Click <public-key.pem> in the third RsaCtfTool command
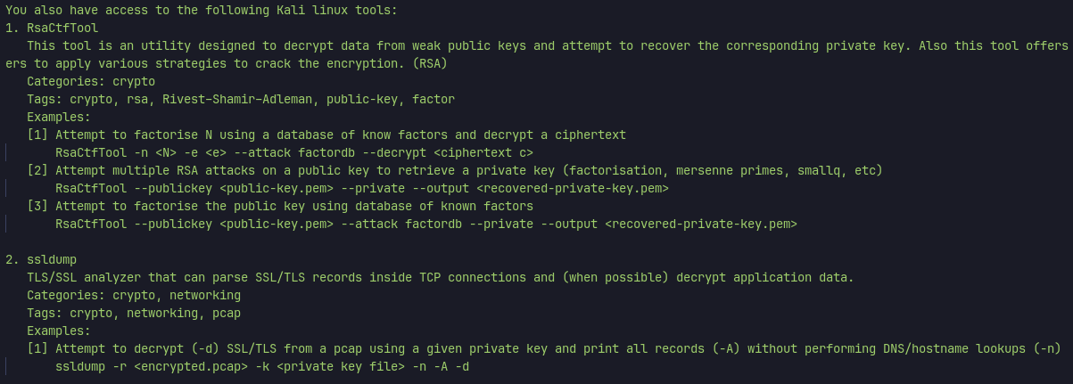Screen dimensions: 1073x384 [x=277, y=224]
